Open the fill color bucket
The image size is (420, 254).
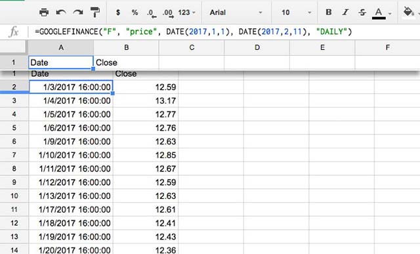tap(408, 12)
